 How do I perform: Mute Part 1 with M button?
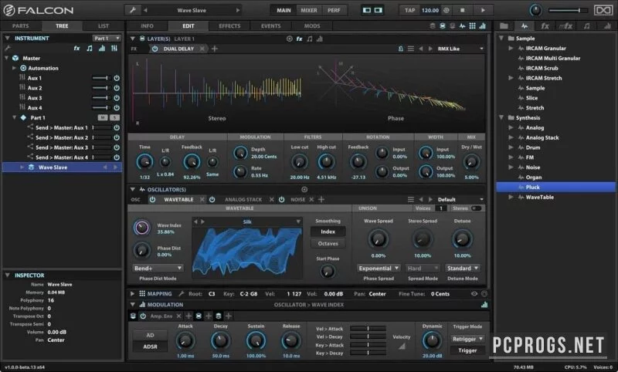tap(103, 117)
